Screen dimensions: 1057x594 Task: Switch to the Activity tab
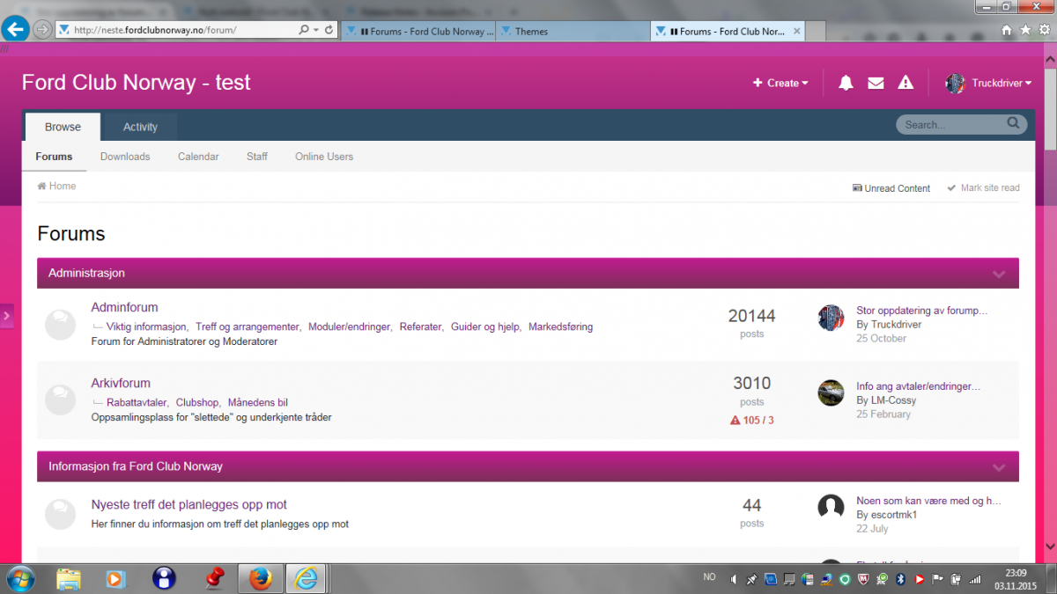(x=140, y=127)
